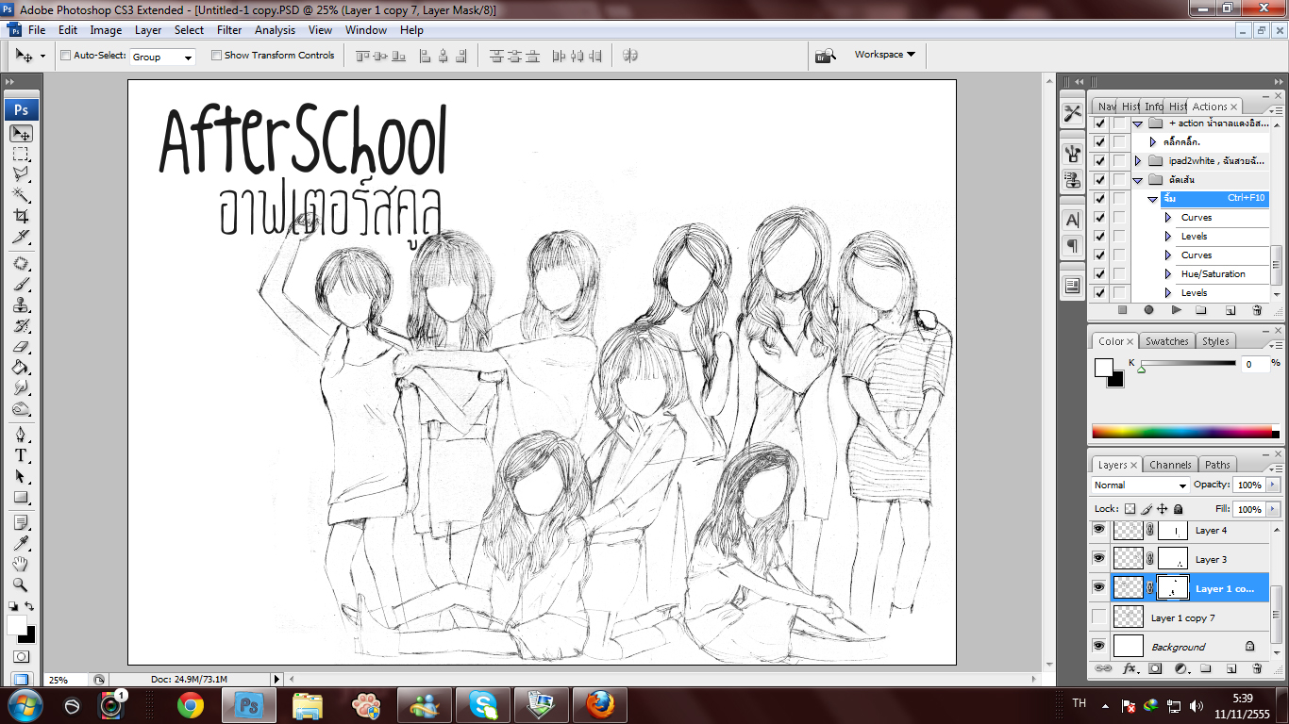
Task: Click the foreground color swatch in Color panel
Action: (x=1103, y=367)
